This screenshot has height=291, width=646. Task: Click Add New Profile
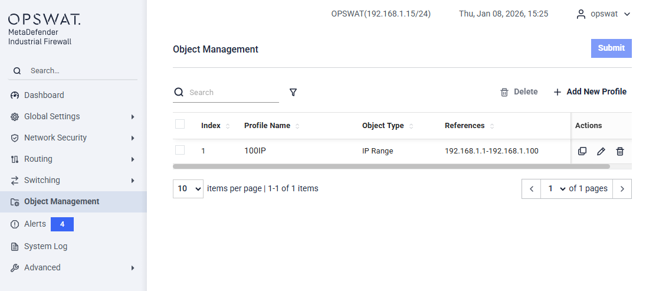[590, 92]
